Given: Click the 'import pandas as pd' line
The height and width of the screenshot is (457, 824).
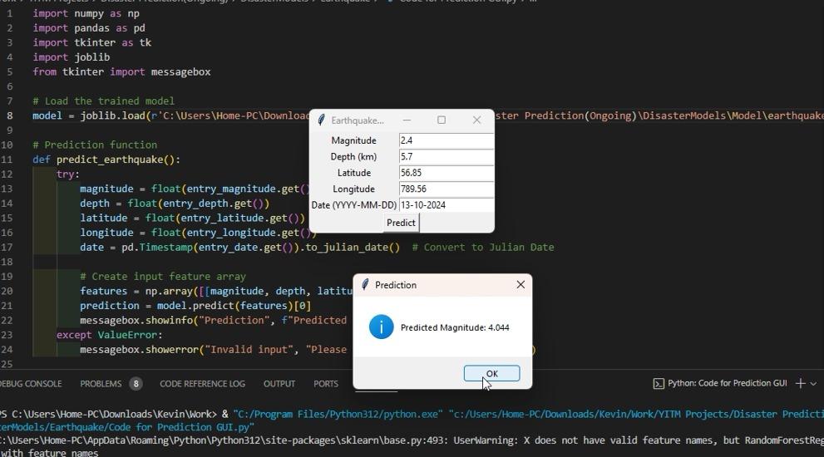Looking at the screenshot, I should click(89, 28).
